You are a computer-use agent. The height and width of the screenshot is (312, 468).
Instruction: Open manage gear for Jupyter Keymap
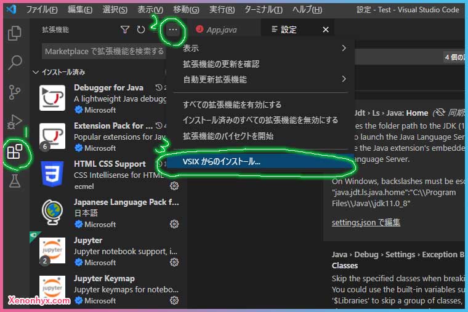point(174,300)
